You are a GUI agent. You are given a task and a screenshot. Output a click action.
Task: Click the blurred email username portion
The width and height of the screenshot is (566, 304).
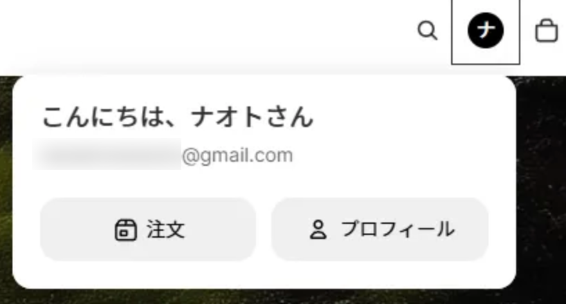pos(107,154)
